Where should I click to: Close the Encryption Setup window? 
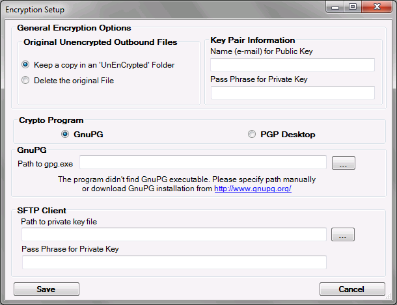click(376, 8)
